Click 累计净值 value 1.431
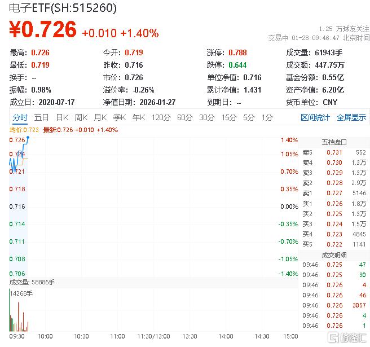Image resolution: width=370 pixels, height=347 pixels. [x=252, y=90]
